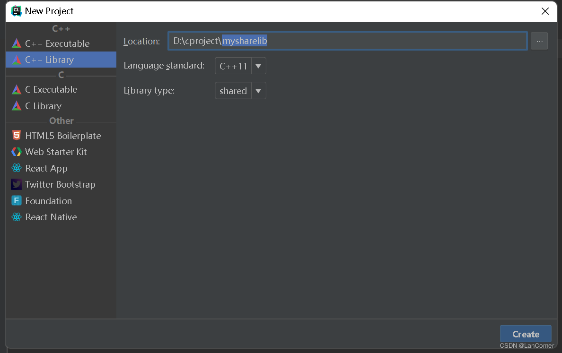Image resolution: width=562 pixels, height=353 pixels.
Task: Pick HTML5 Boilerplate template
Action: coord(61,136)
